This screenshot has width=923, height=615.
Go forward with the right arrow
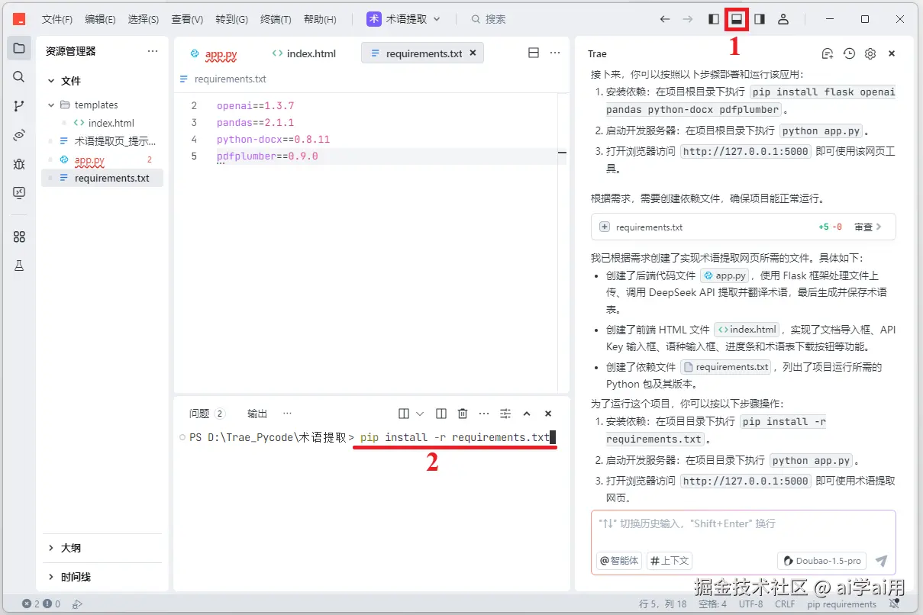click(688, 19)
